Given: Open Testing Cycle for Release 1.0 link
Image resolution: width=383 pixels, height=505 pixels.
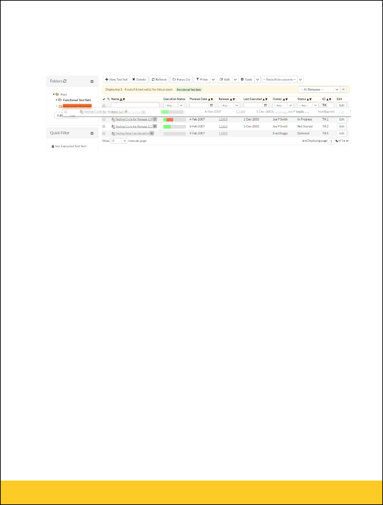Looking at the screenshot, I should point(134,119).
